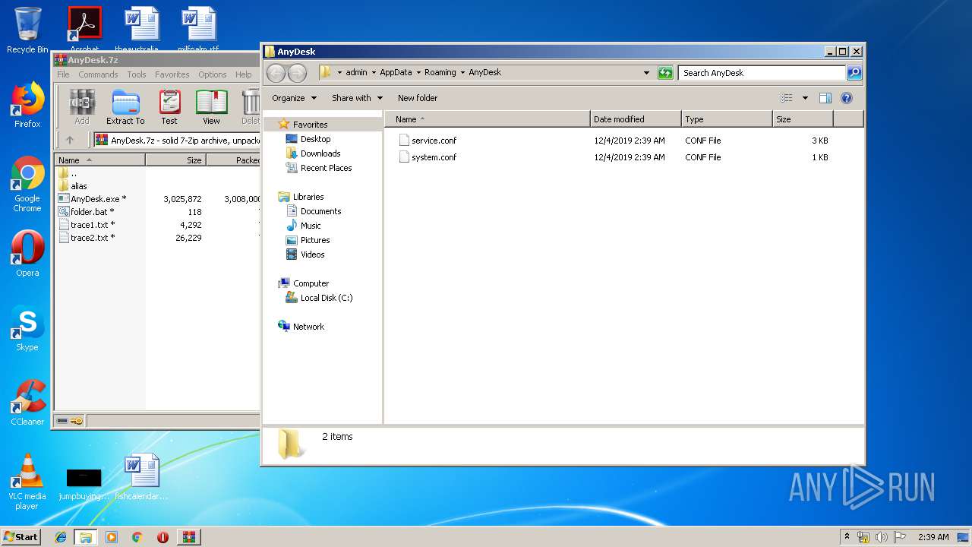Open WinRAR Tools menu

[x=137, y=74]
